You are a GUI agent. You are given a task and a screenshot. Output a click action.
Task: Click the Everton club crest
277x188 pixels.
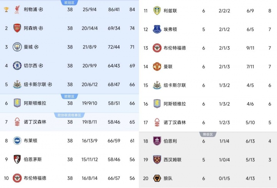(x=157, y=29)
